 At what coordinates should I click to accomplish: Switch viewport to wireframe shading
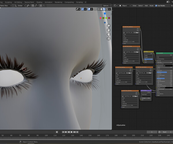(x=99, y=9)
